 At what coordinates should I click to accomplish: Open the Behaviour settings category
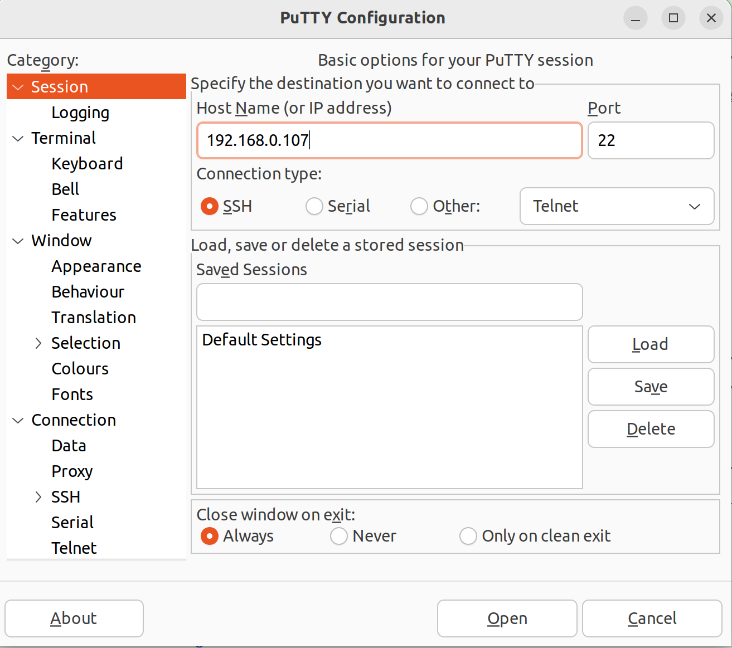pyautogui.click(x=88, y=292)
